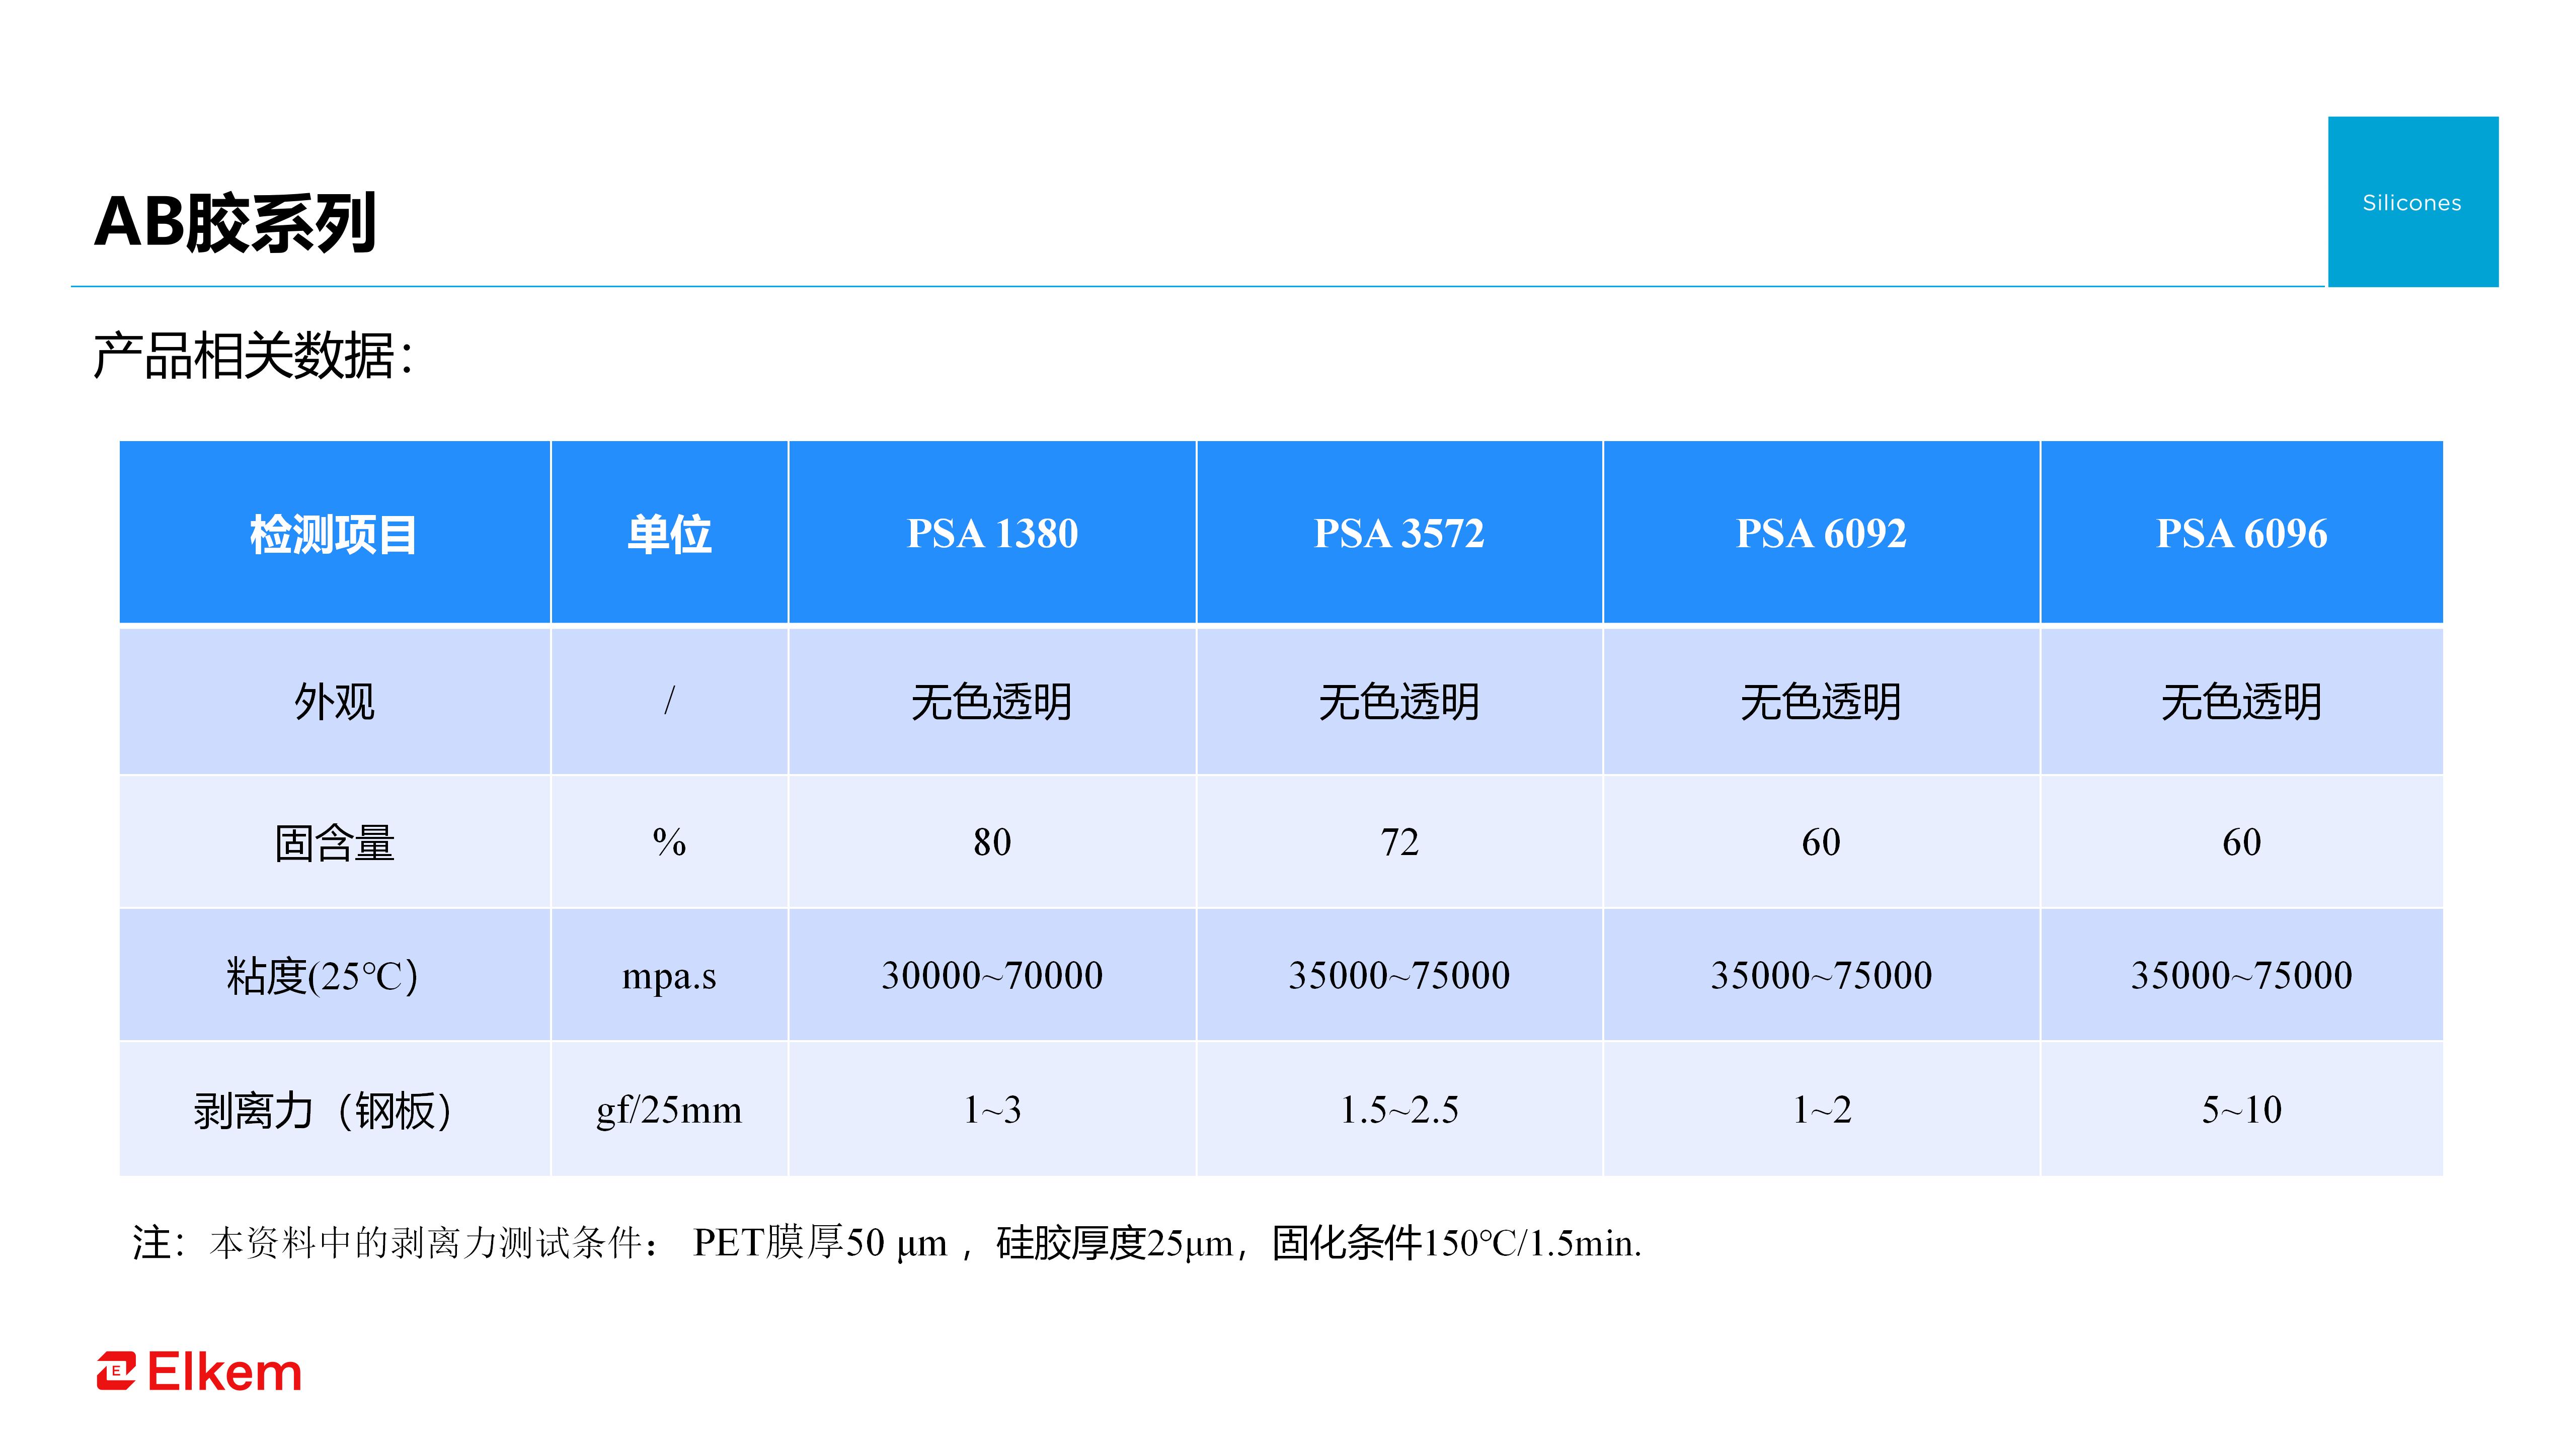The image size is (2576, 1448).
Task: Select the 30000~70000 viscosity value
Action: (991, 975)
